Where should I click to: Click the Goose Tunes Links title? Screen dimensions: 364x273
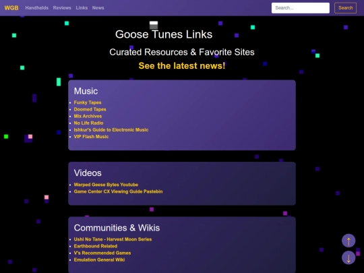164,34
